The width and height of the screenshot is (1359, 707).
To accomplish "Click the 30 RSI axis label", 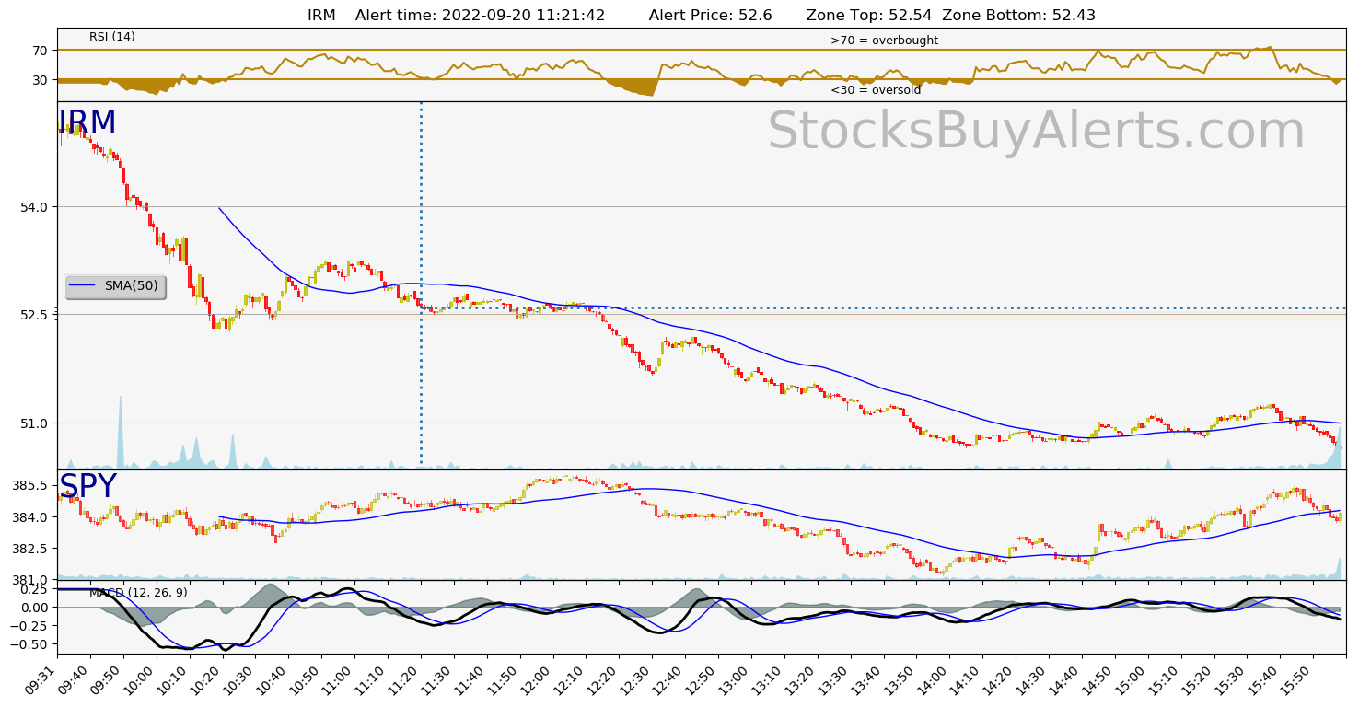I will click(40, 80).
